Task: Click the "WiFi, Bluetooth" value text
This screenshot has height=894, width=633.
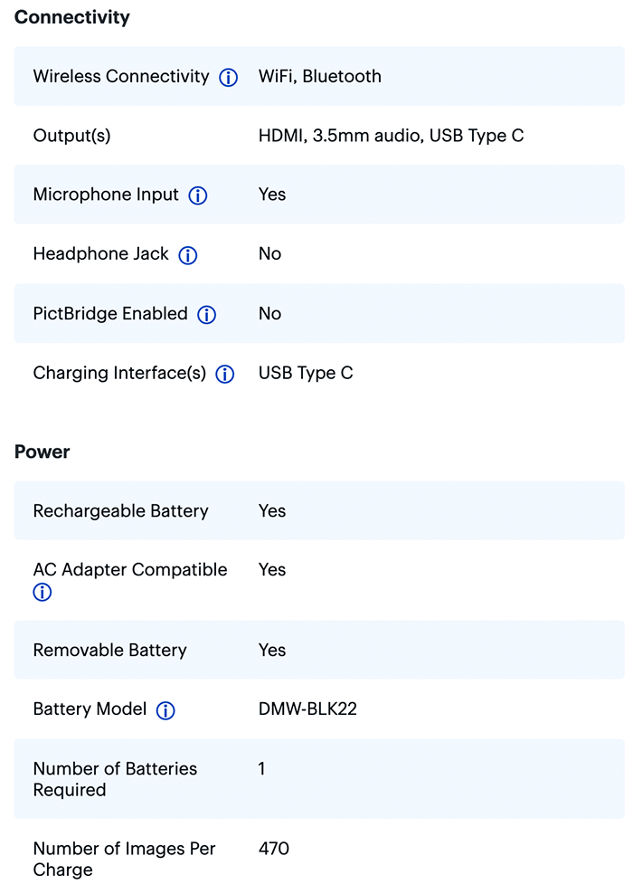Action: click(x=320, y=76)
